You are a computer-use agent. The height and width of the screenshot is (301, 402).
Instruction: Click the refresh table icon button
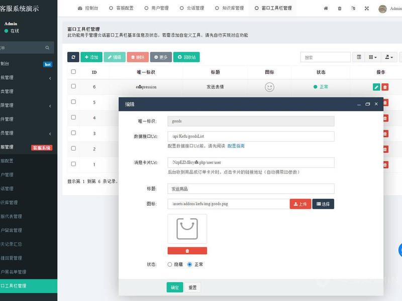pos(73,57)
